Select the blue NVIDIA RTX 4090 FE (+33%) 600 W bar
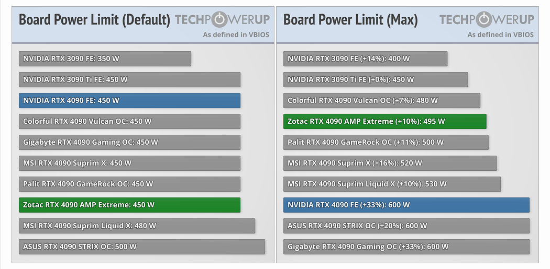Image resolution: width=550 pixels, height=269 pixels. [406, 205]
